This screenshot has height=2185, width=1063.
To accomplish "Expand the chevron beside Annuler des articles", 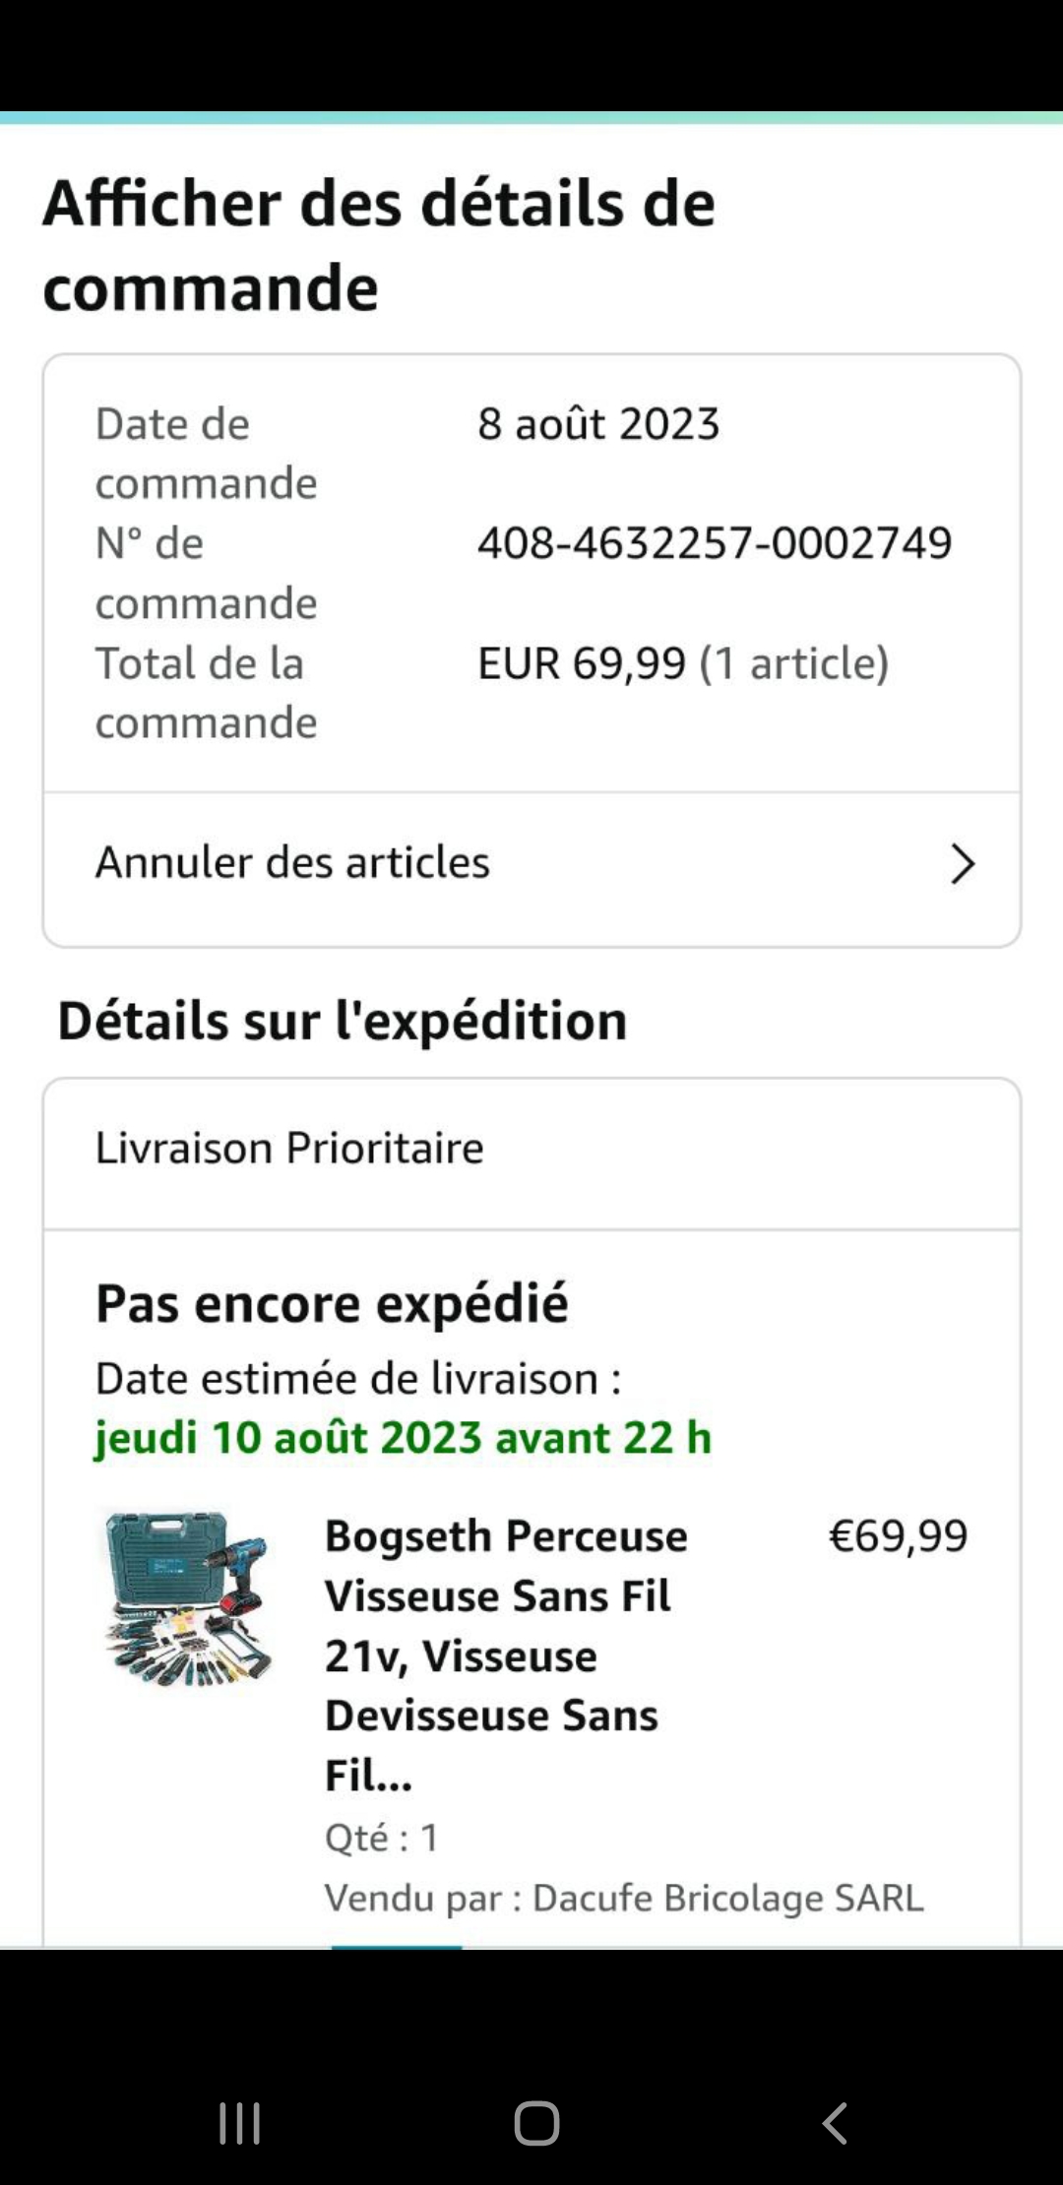I will (962, 864).
